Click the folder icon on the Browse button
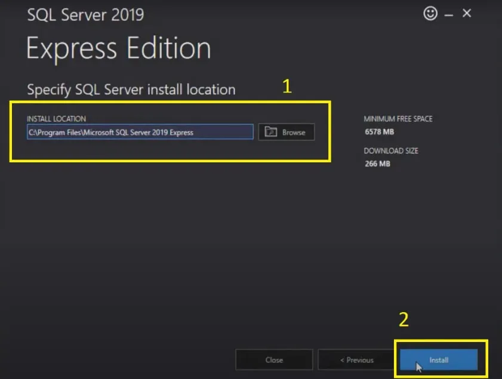This screenshot has width=502, height=379. click(x=272, y=132)
